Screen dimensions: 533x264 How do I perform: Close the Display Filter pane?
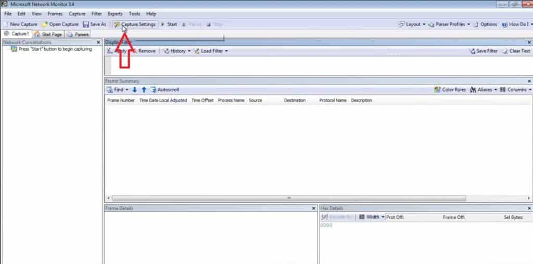pyautogui.click(x=529, y=43)
